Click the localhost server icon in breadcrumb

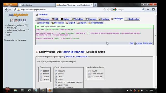click(37, 15)
